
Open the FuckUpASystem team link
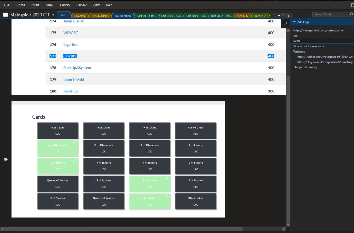tap(77, 68)
